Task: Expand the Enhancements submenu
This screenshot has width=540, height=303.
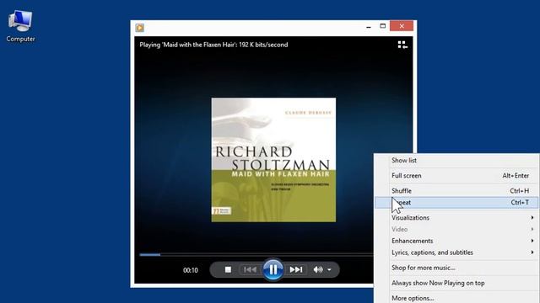Action: click(456, 241)
